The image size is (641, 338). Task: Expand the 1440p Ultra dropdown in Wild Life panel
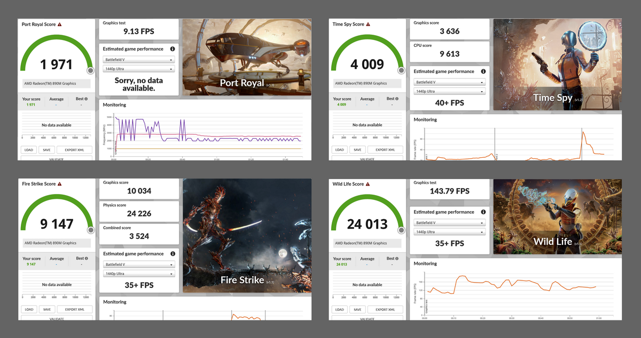[450, 232]
